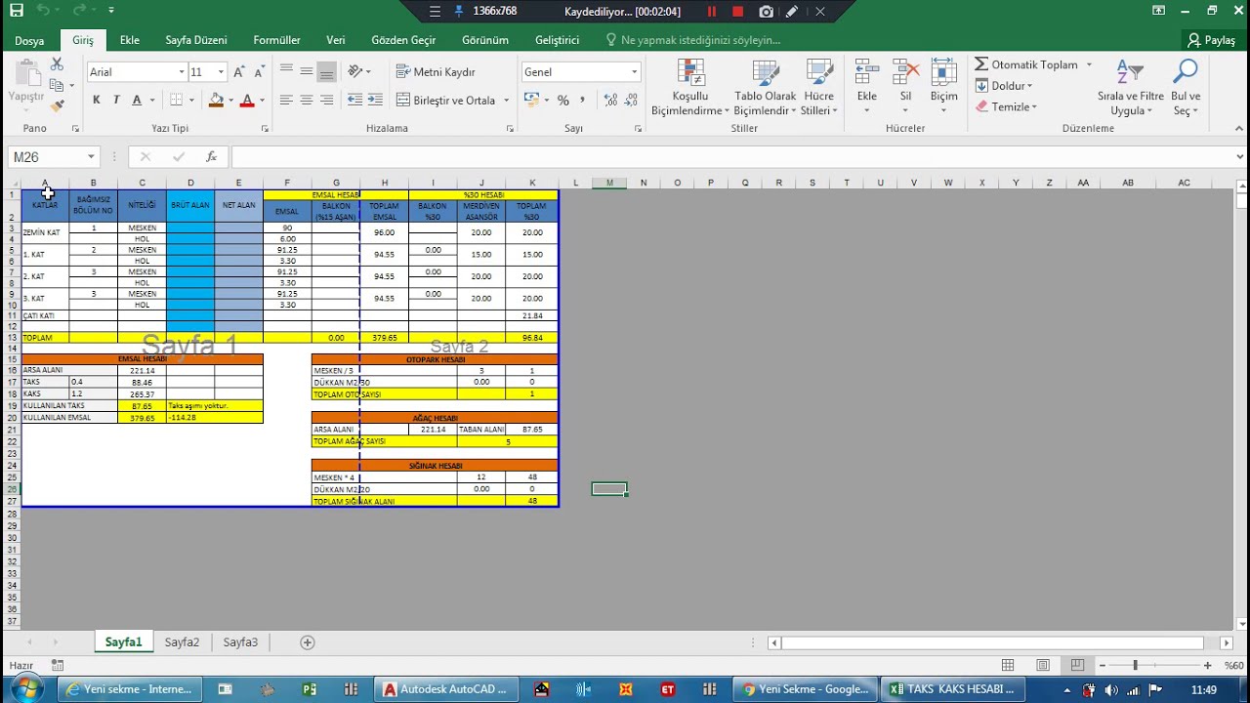Switch to Page Layout view icon
1250x703 pixels.
pos(1043,665)
